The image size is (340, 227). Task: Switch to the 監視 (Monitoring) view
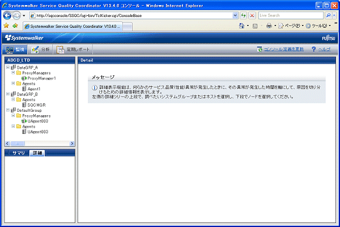click(15, 49)
